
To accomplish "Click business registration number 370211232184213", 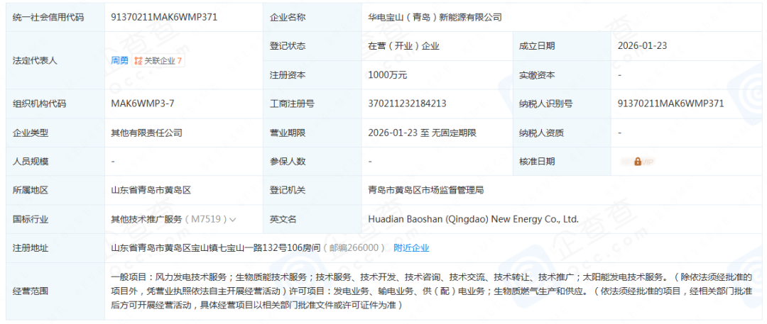I will pyautogui.click(x=408, y=104).
